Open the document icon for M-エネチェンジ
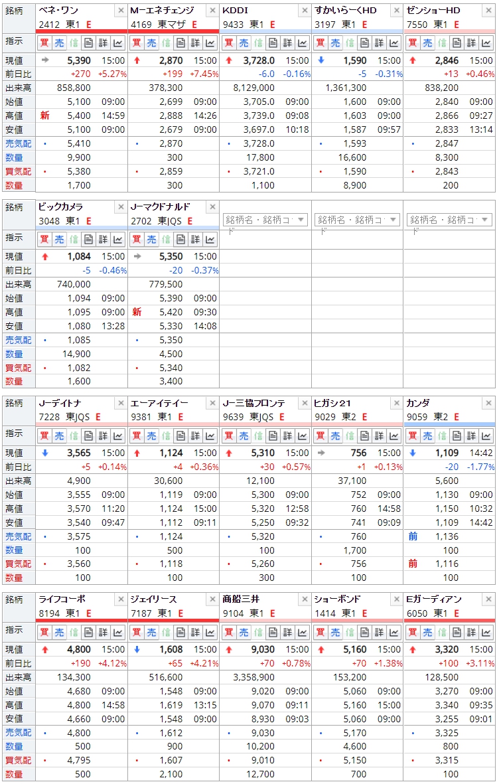The image size is (499, 784). tap(180, 43)
